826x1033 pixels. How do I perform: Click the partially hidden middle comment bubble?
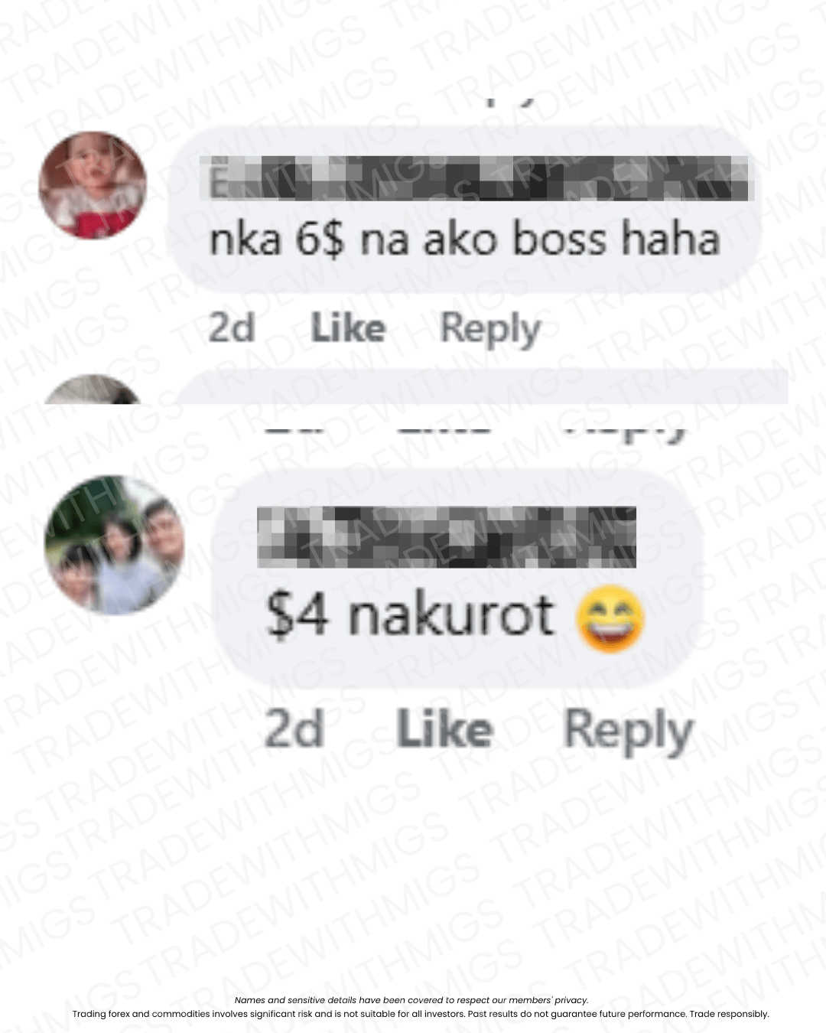coord(482,386)
